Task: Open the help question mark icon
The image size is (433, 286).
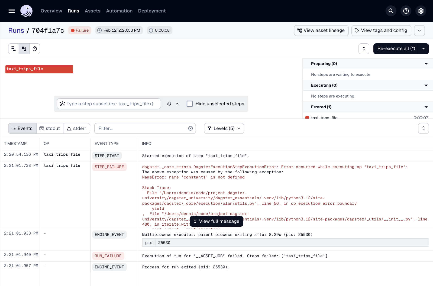Action: point(406,11)
